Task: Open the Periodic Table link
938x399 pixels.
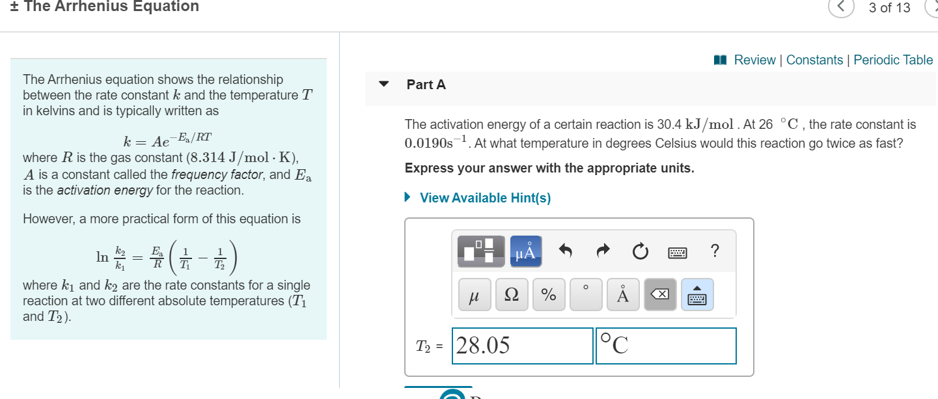Action: (x=893, y=59)
